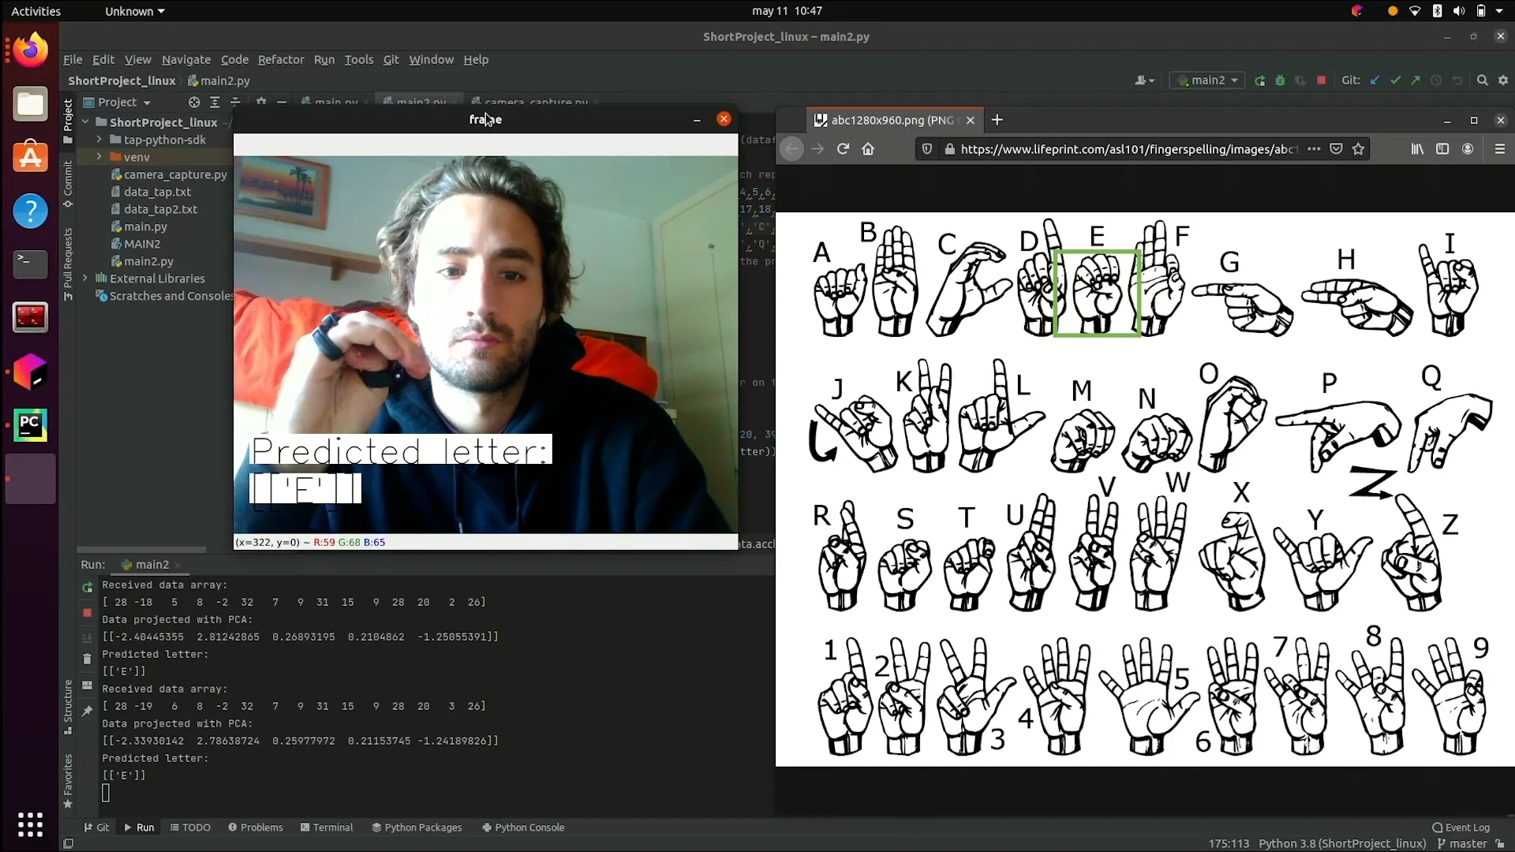1515x852 pixels.
Task: Toggle the Commit tool window
Action: [x=68, y=183]
